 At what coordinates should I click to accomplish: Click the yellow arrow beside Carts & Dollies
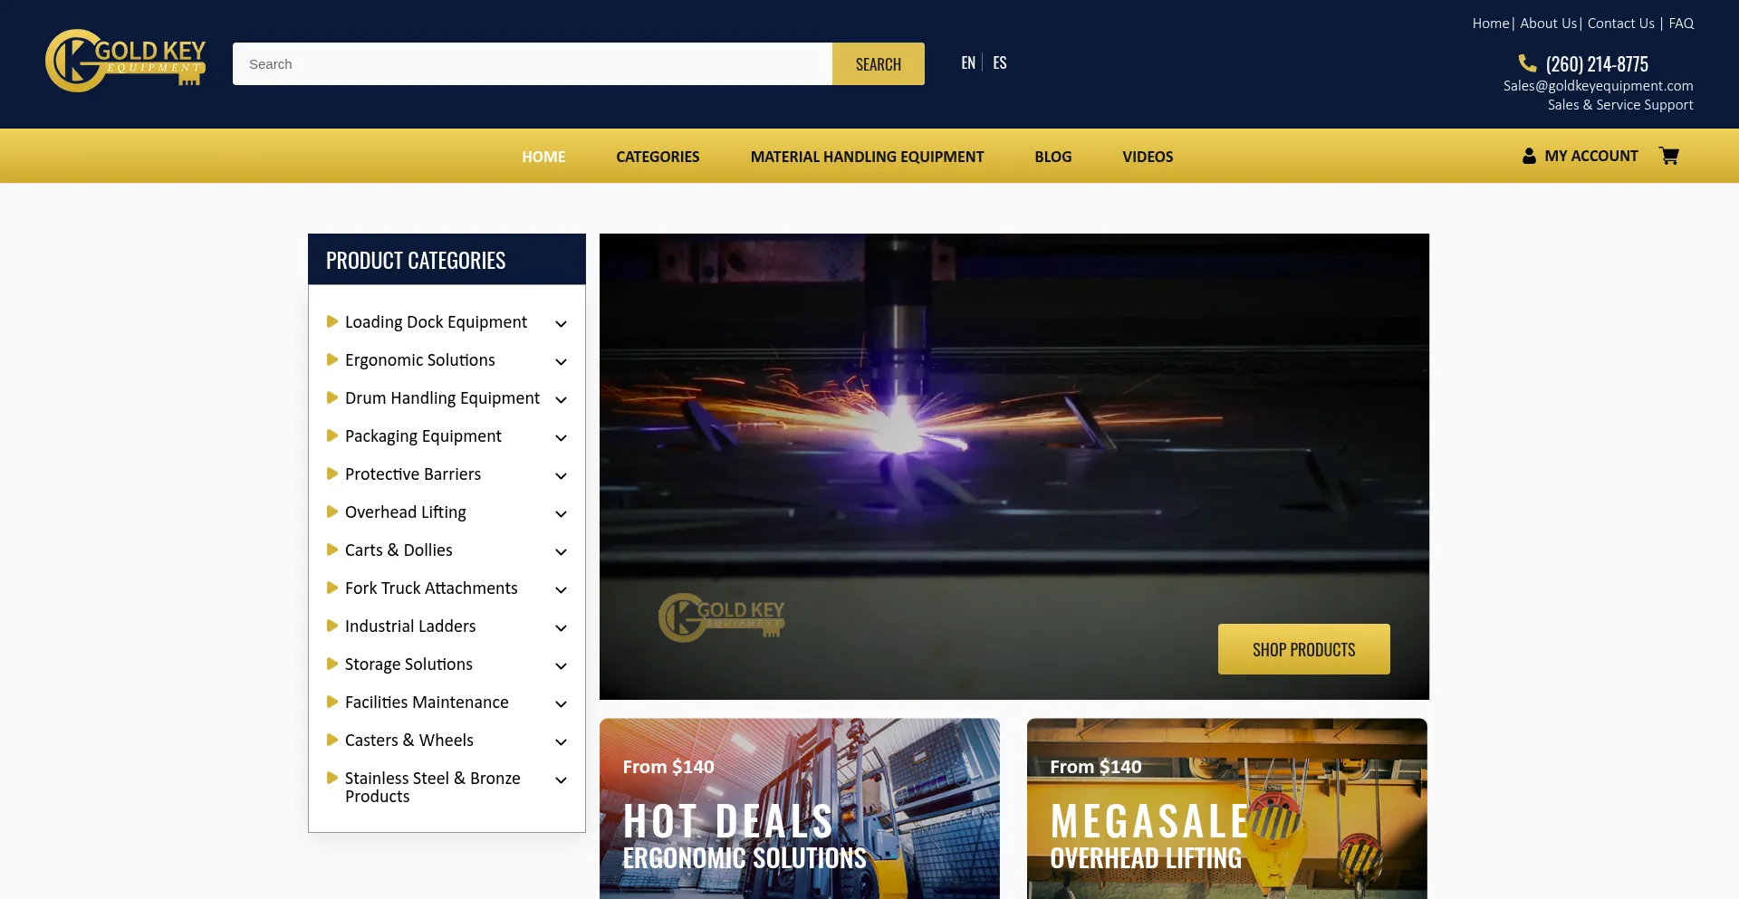(331, 550)
